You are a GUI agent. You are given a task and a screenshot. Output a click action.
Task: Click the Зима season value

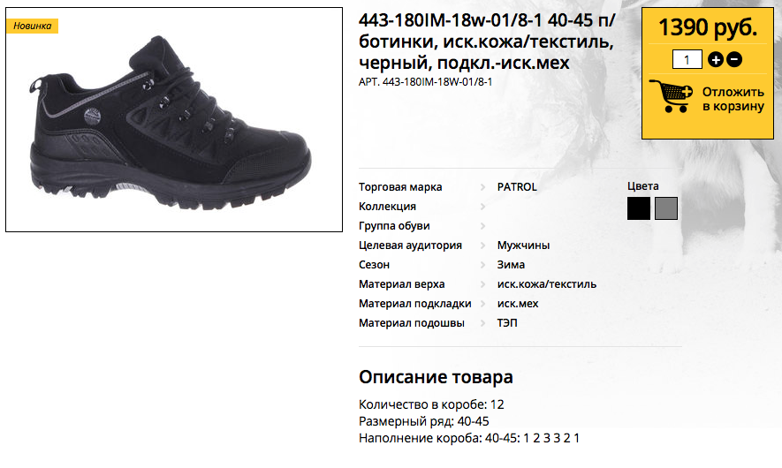[511, 265]
